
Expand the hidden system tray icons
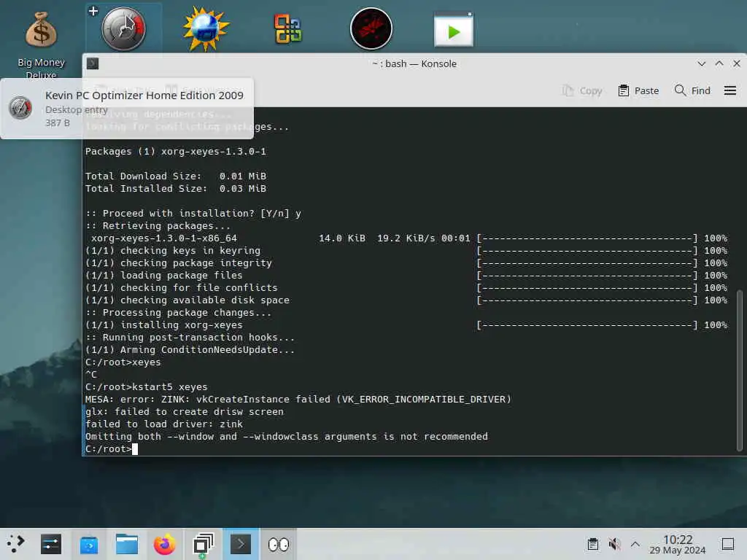635,544
